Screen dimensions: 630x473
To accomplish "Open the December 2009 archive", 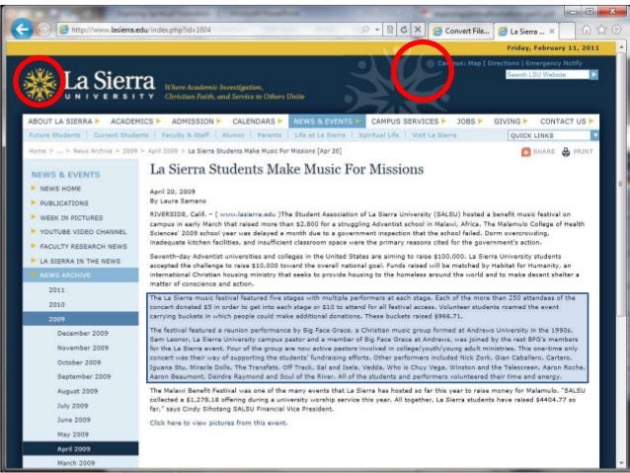I will coord(82,333).
